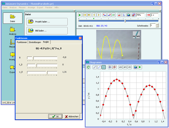The width and height of the screenshot is (169, 128).
Task: Open the Anzeige menu
Action: pyautogui.click(x=31, y=7)
